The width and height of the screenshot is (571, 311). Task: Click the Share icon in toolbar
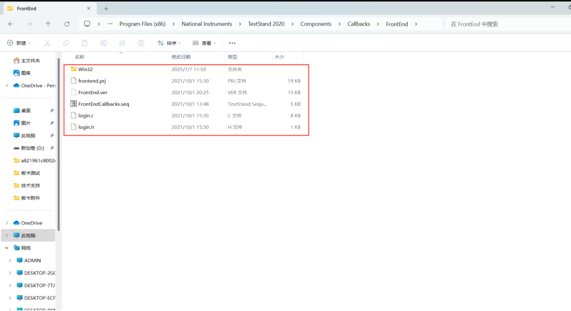pyautogui.click(x=122, y=43)
